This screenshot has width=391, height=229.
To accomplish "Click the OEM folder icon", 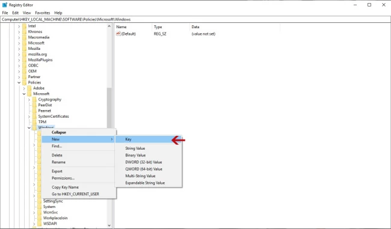I will click(x=24, y=71).
